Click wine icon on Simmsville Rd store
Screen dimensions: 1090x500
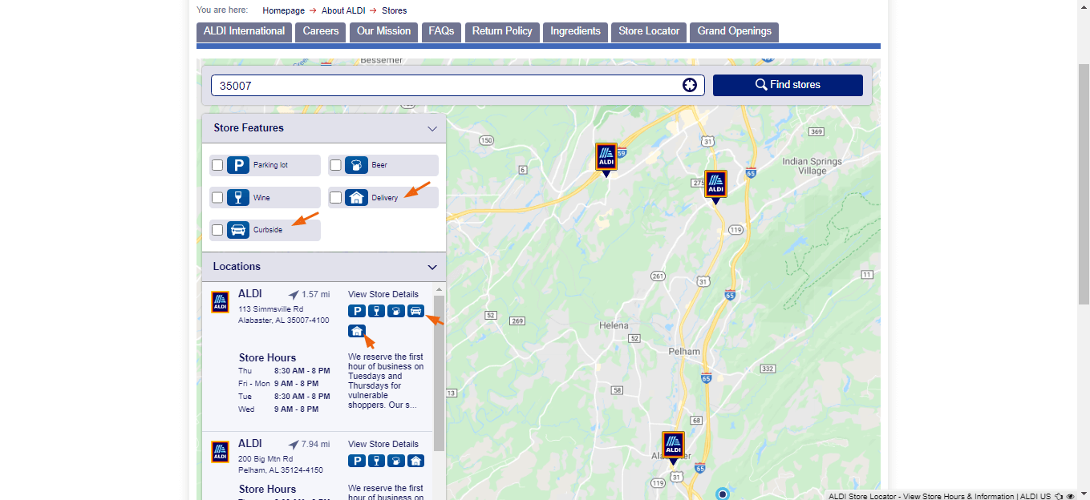[x=376, y=311]
